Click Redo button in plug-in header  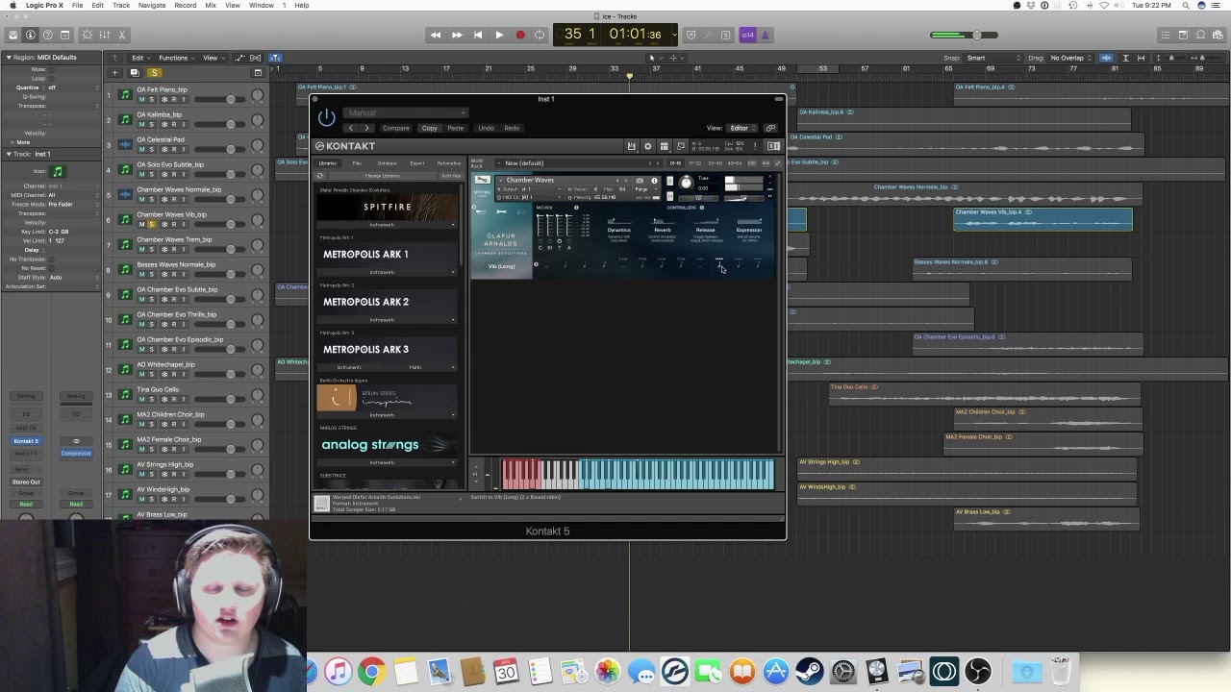tap(512, 128)
